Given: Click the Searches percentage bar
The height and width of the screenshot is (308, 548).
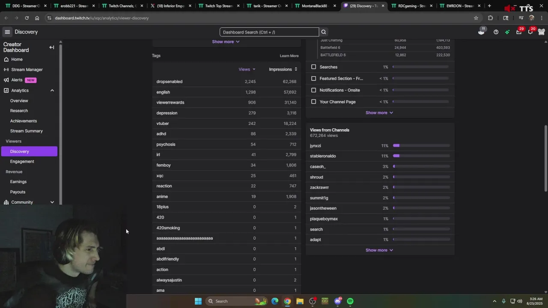Looking at the screenshot, I should pyautogui.click(x=420, y=67).
